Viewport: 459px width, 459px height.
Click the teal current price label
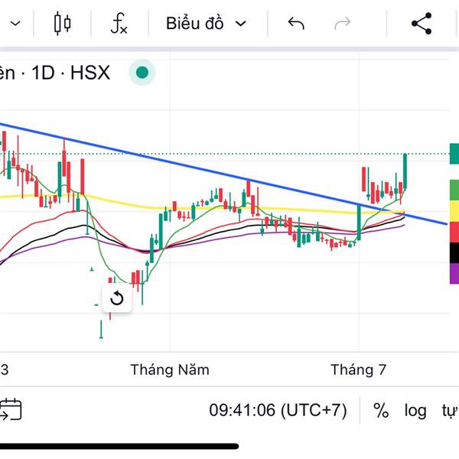pos(454,154)
